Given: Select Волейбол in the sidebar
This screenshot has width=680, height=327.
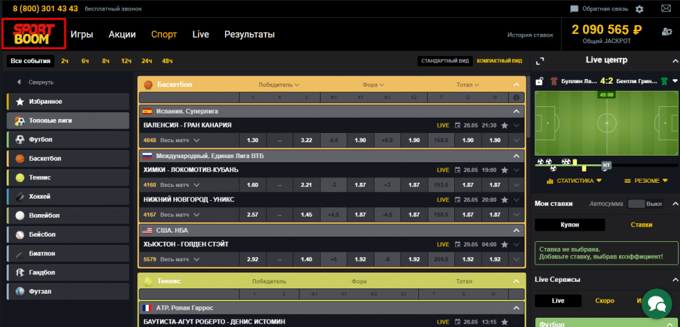Looking at the screenshot, I should click(68, 215).
